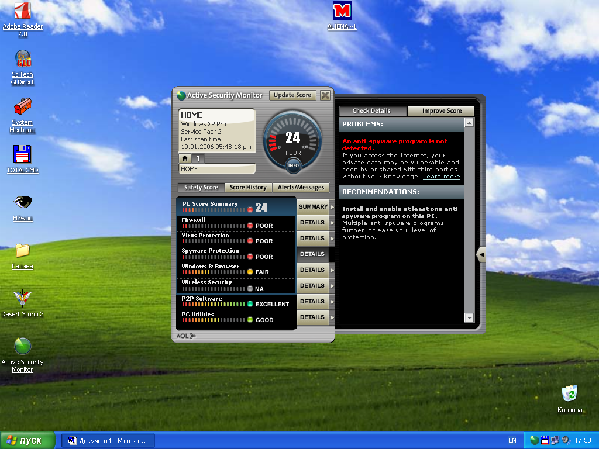
Task: Activate Документ1 Microsoft Word taskbar button
Action: (x=108, y=441)
